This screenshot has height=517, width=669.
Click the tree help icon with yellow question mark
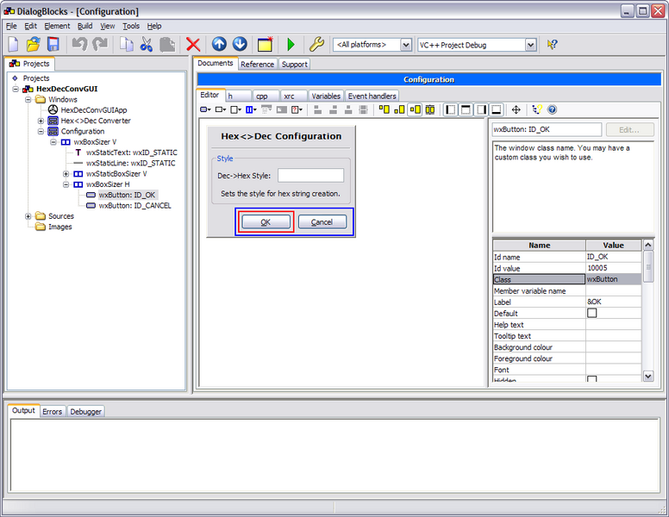click(x=537, y=109)
